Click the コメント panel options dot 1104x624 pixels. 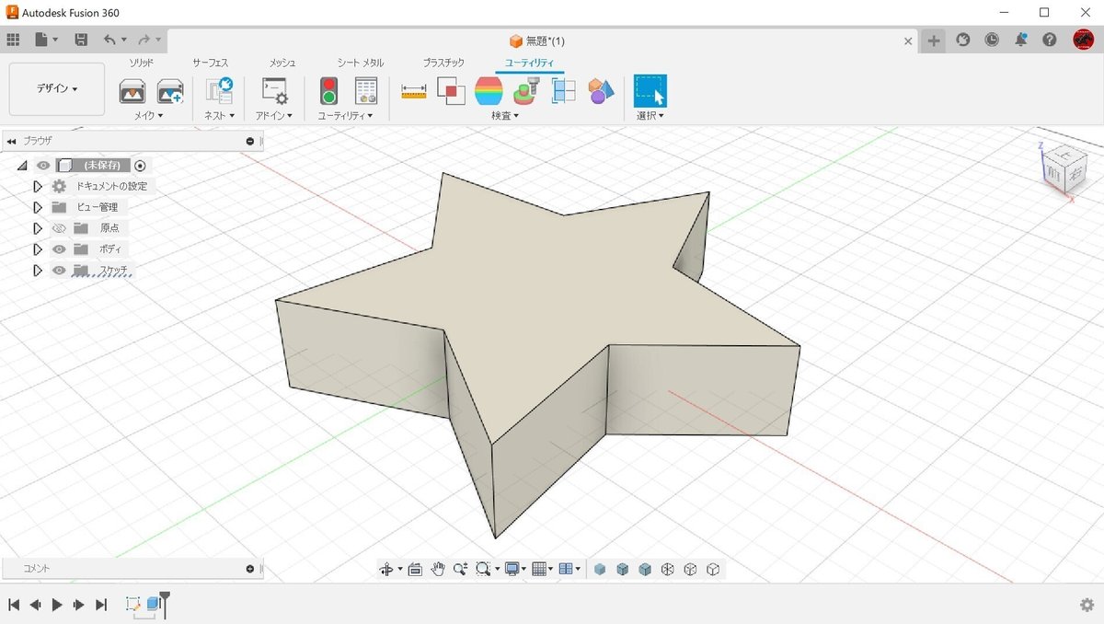pos(250,569)
